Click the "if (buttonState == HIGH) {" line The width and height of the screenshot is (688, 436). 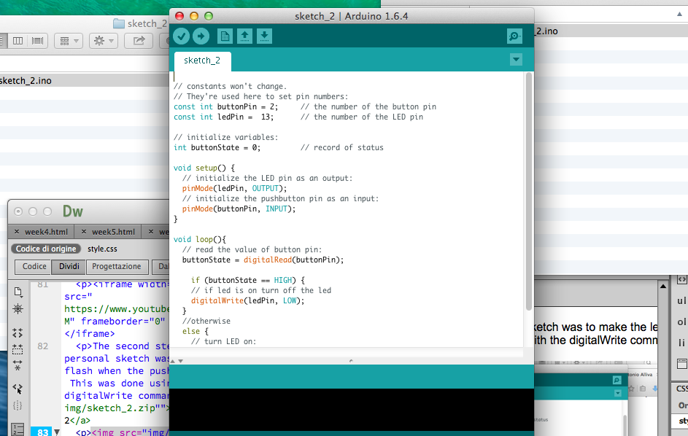coord(247,280)
